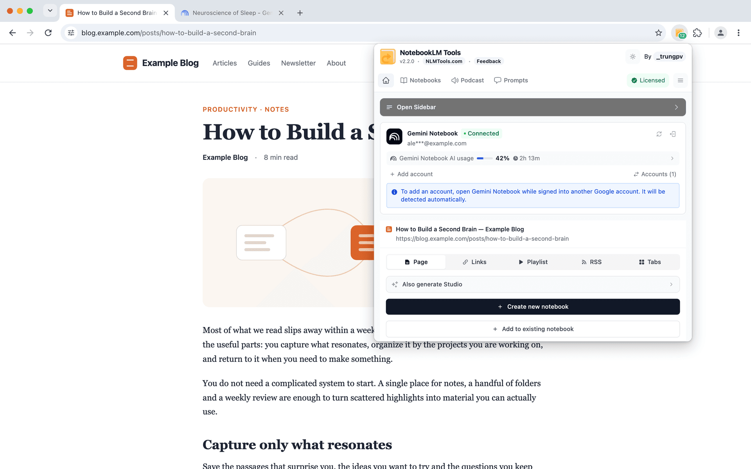Select the RSS source mode

(x=591, y=262)
